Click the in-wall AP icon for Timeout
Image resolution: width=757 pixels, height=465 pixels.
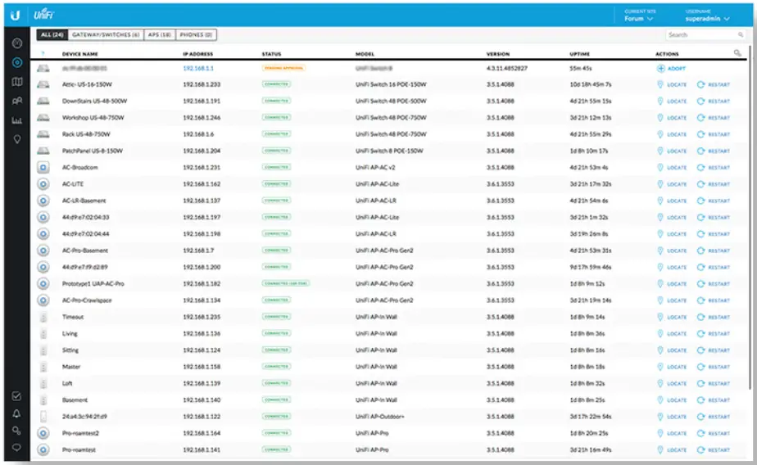point(43,317)
